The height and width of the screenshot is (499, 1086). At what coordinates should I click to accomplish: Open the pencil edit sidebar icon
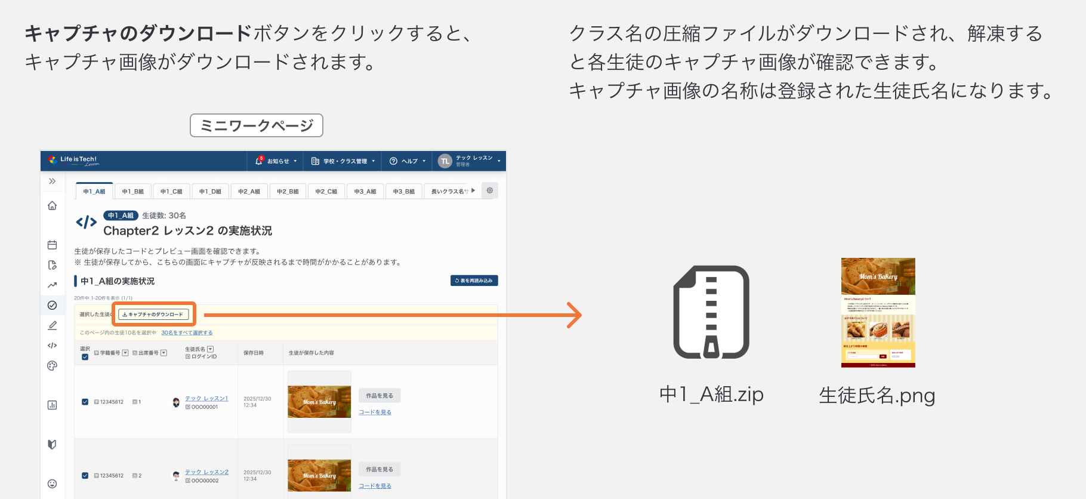(x=53, y=325)
